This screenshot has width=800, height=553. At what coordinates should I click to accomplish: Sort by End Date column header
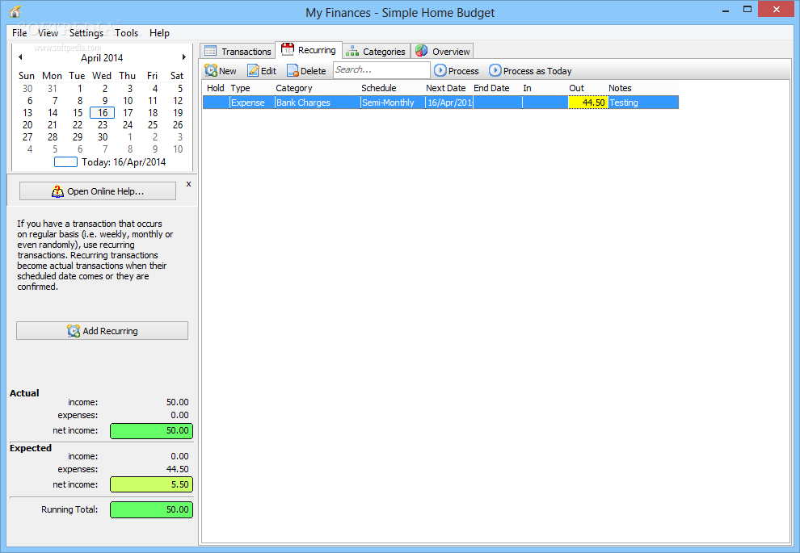tap(491, 88)
